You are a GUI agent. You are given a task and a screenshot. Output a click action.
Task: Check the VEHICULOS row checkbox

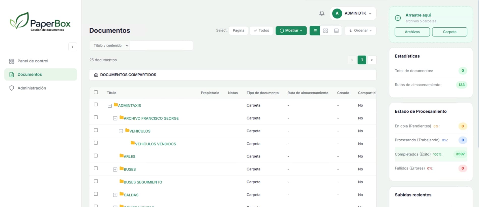click(x=96, y=130)
